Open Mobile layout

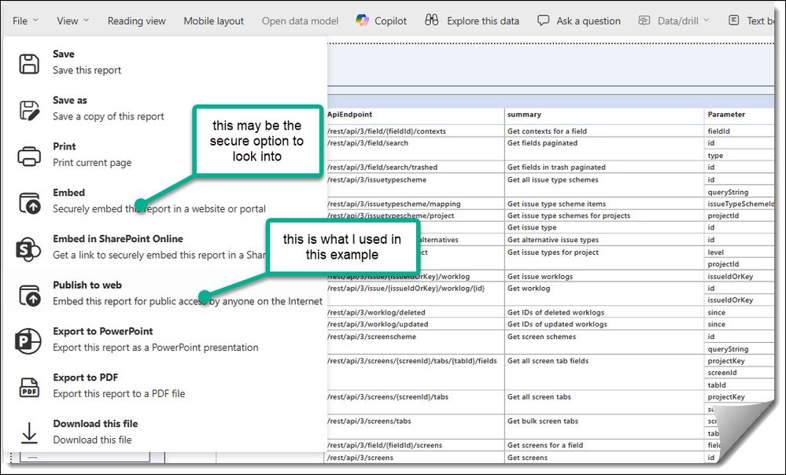213,21
